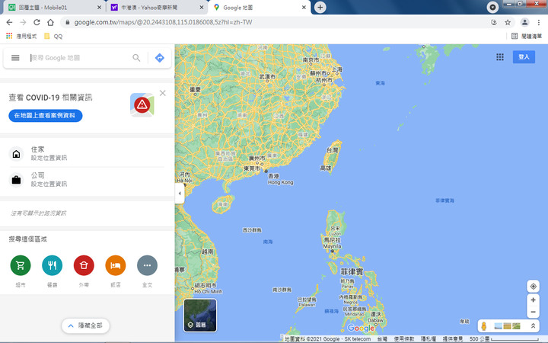The image size is (548, 343).
Task: Click the 菲律賓 label on the map
Action: click(352, 271)
